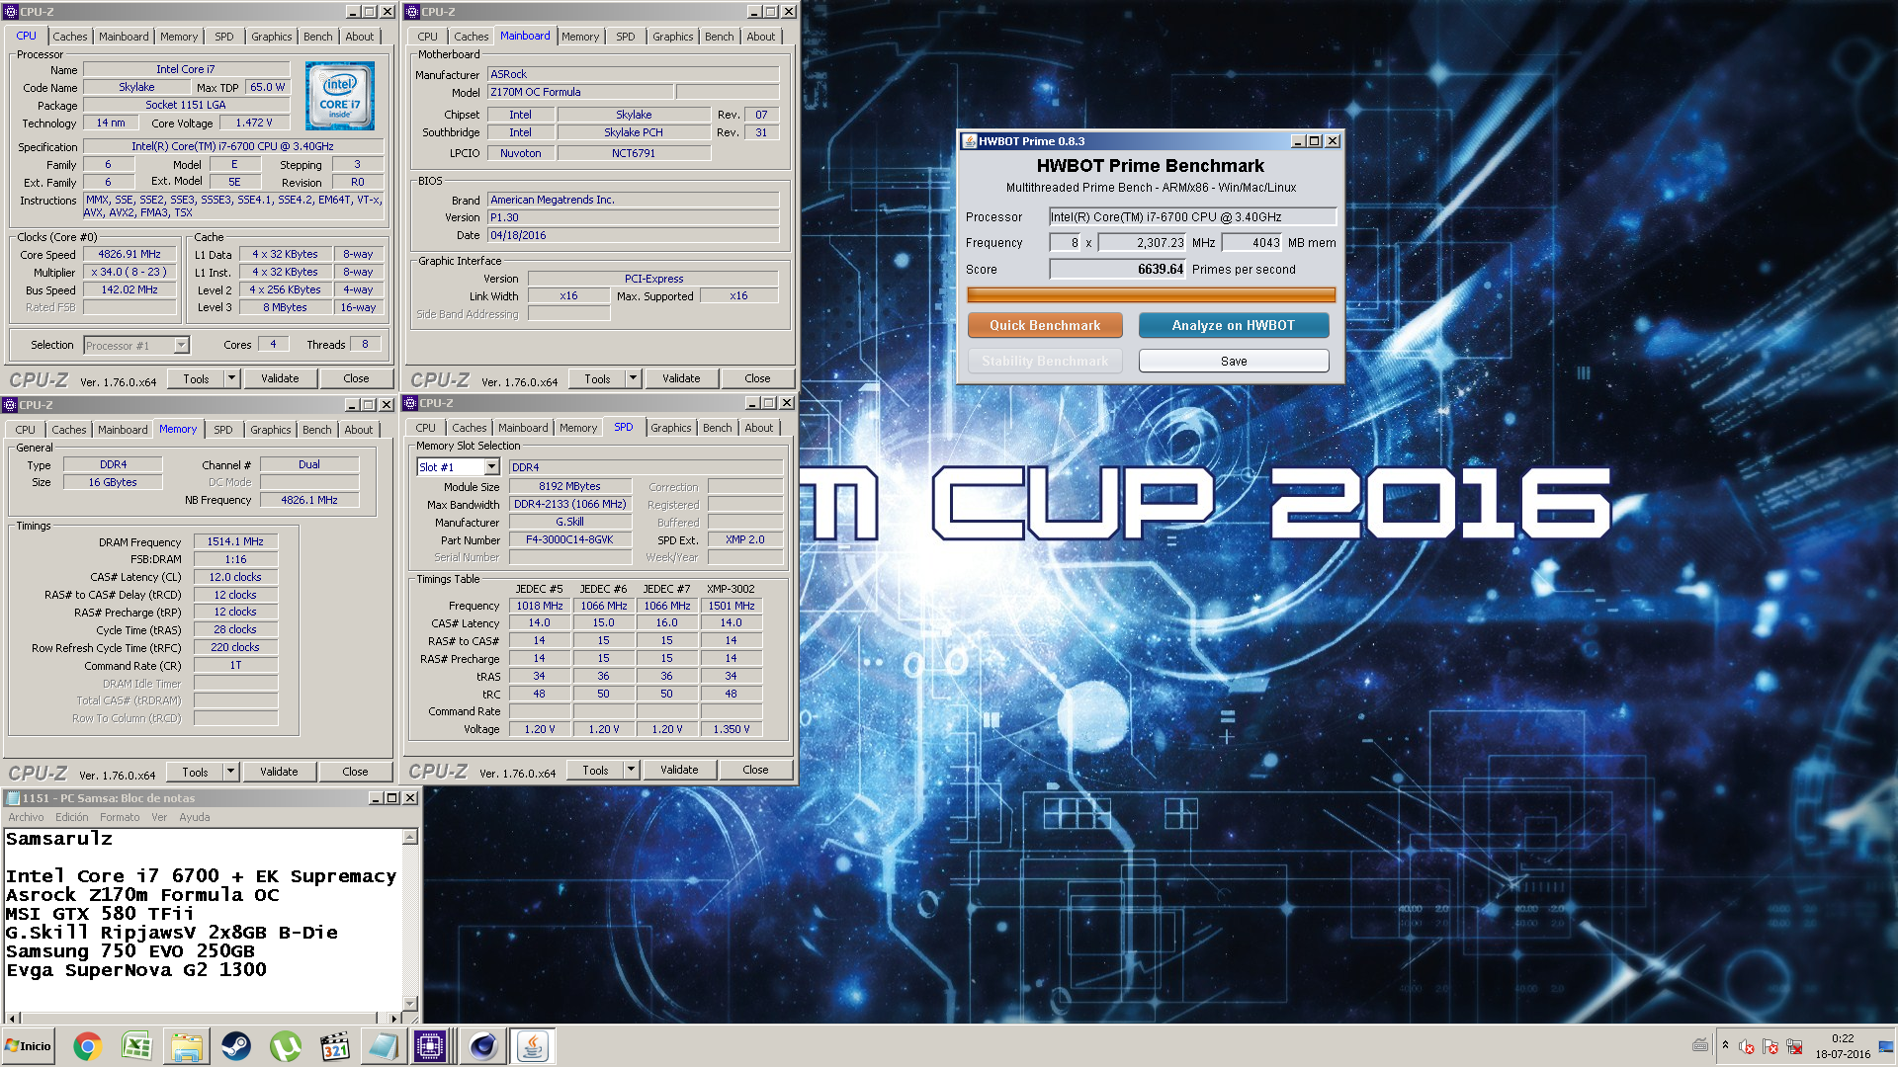Click the Core Speed value 4826.91 MHz
Viewport: 1898px width, 1067px height.
point(129,254)
